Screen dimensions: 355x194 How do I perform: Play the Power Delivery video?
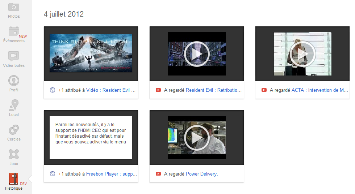pos(196,138)
